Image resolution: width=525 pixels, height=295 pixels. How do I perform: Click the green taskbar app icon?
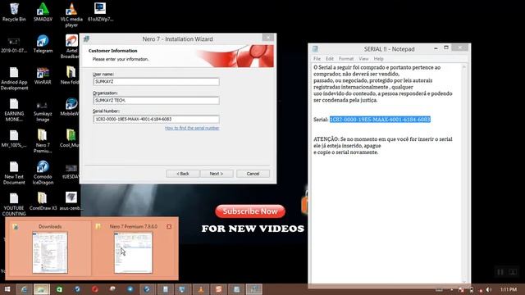point(59,289)
